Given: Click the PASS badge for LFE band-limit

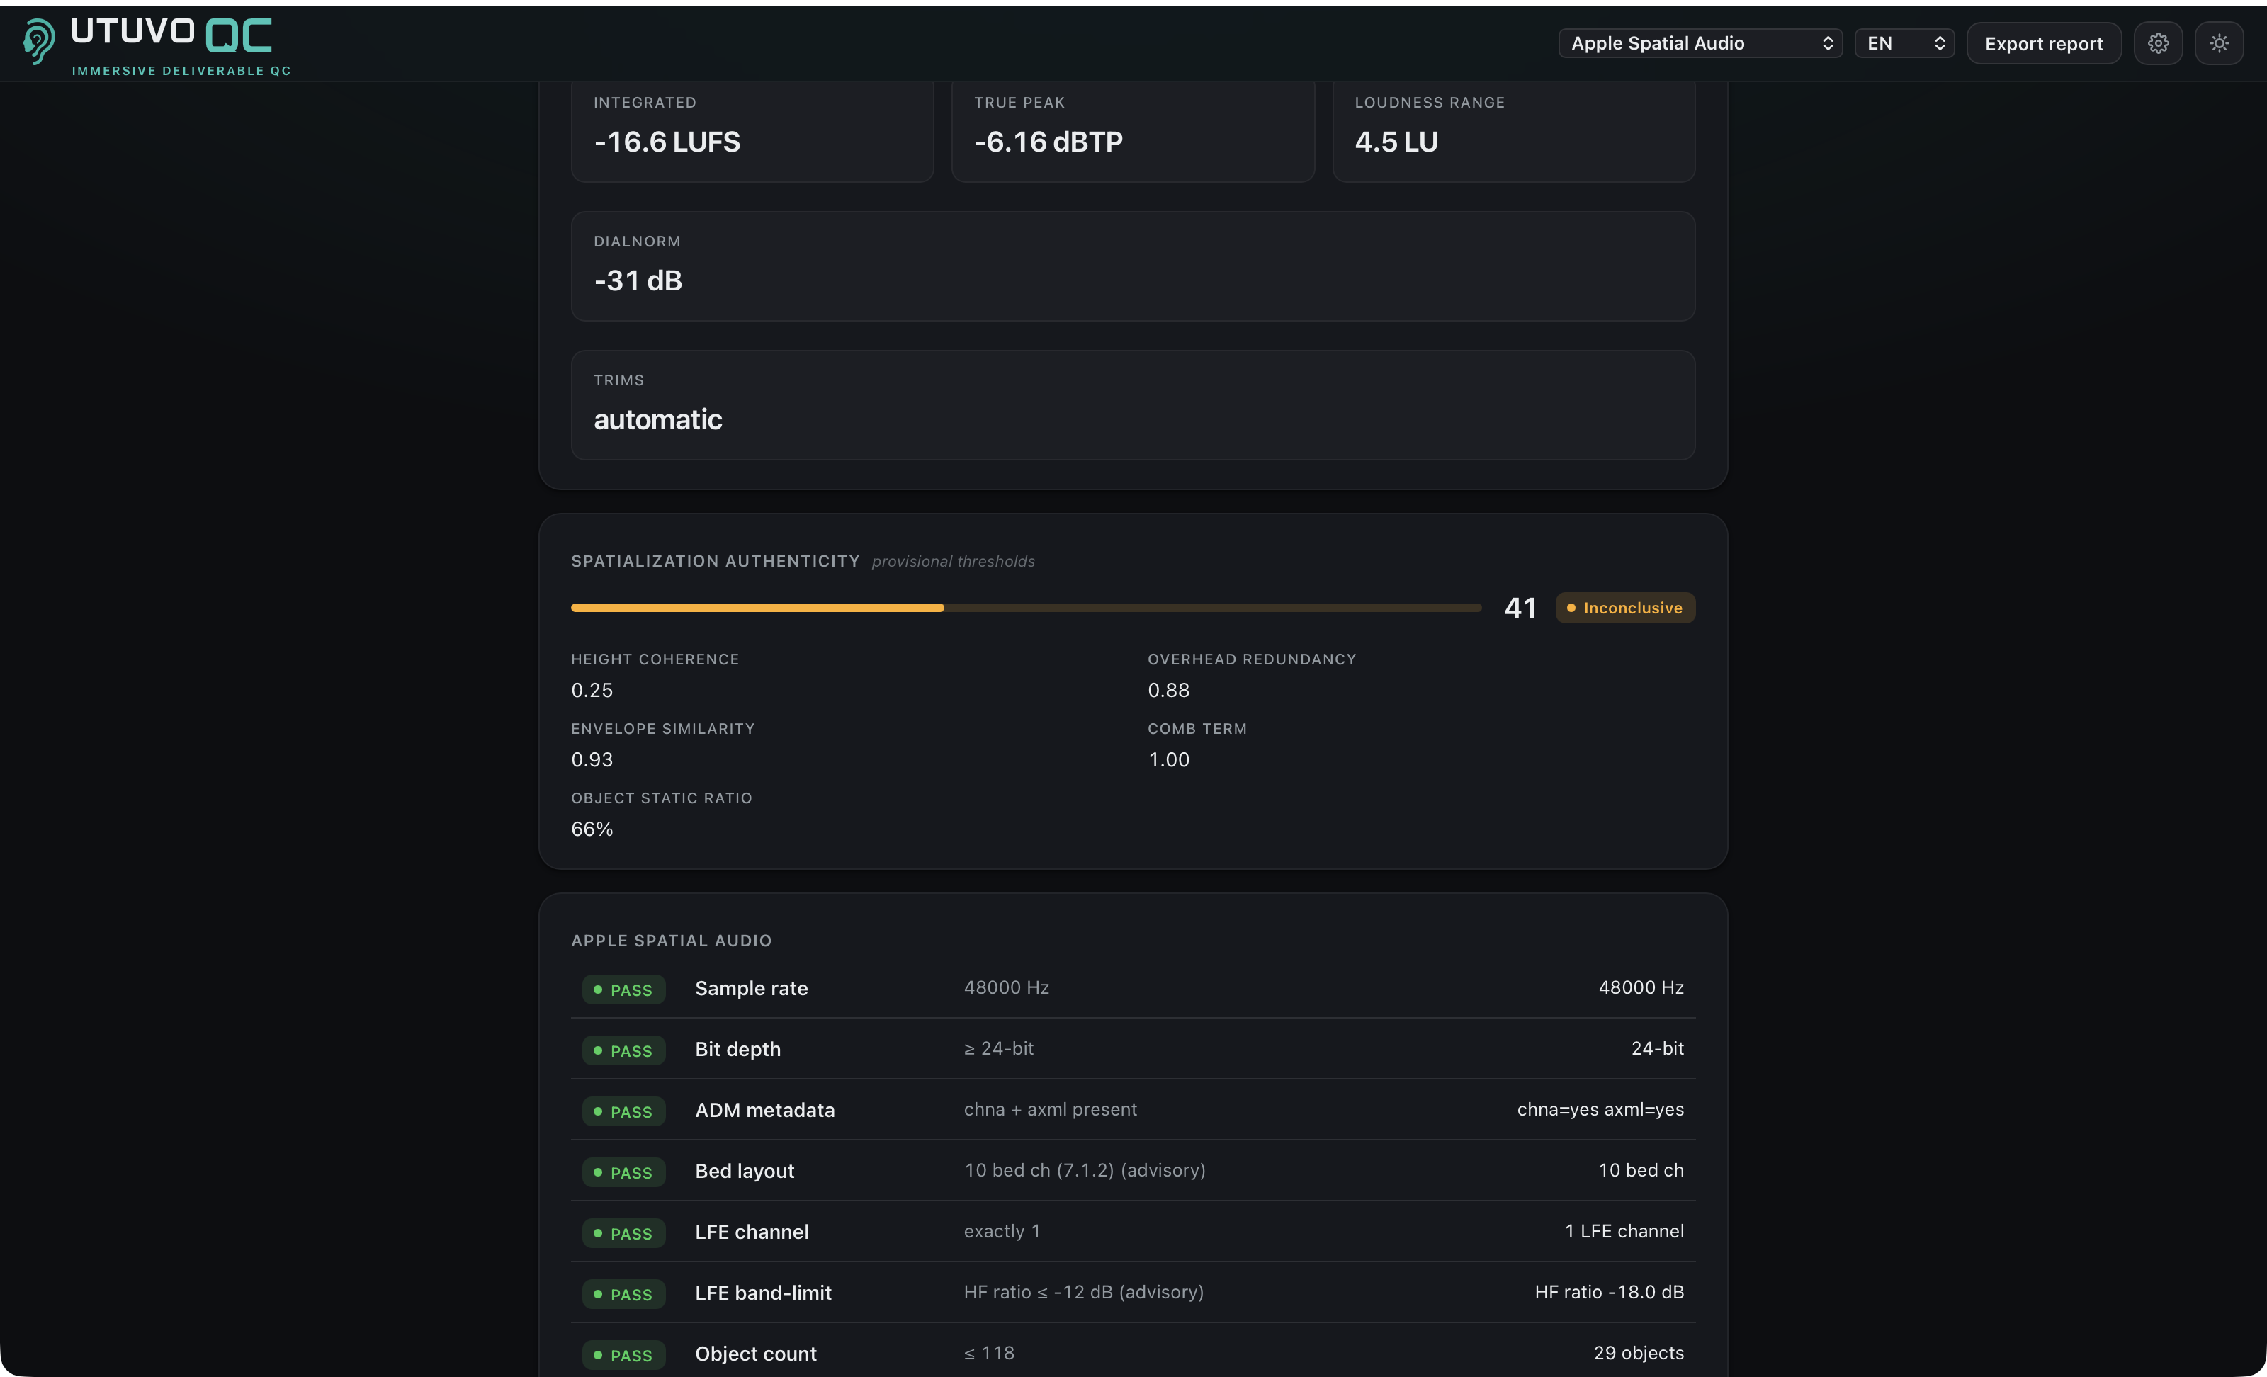Looking at the screenshot, I should coord(623,1294).
